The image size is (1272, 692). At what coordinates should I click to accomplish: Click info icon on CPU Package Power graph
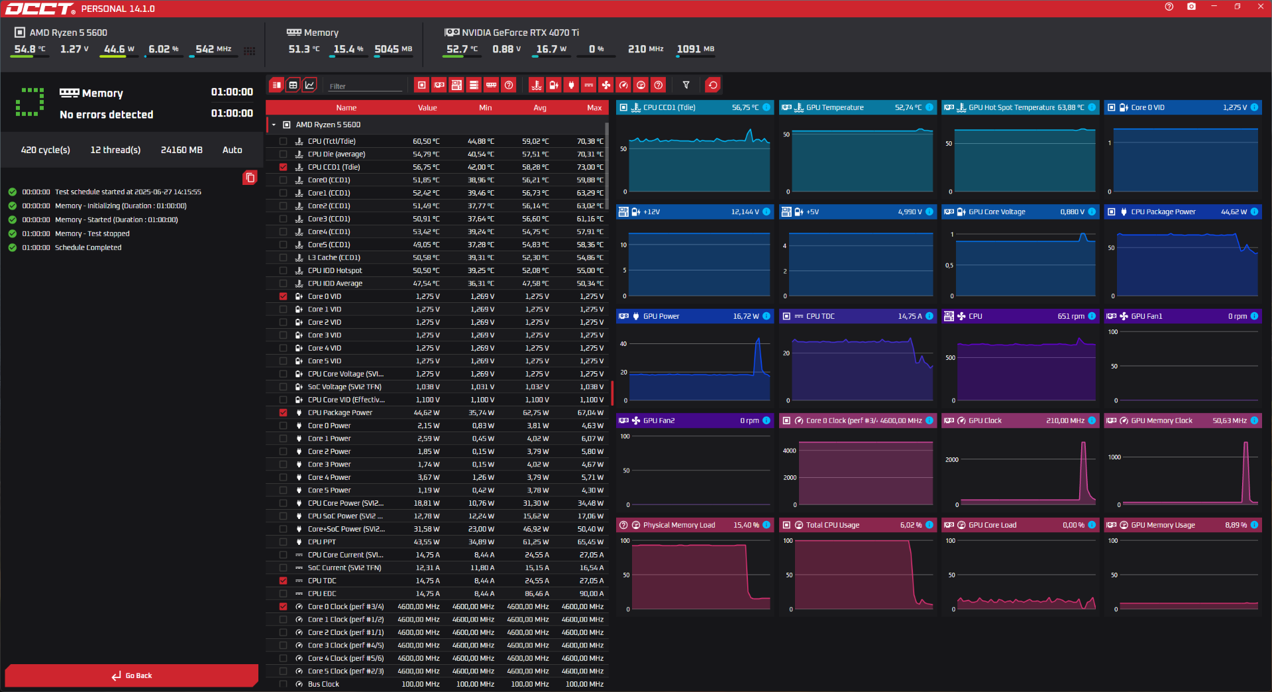[x=1254, y=212]
